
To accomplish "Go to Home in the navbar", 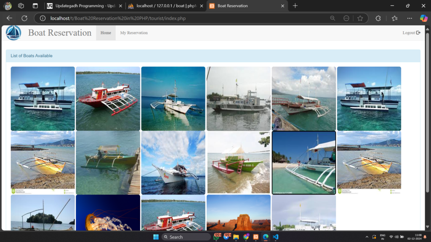I will coord(106,33).
